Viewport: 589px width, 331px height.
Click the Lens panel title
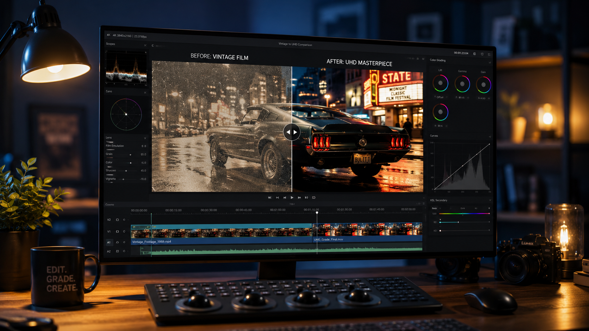click(x=109, y=138)
